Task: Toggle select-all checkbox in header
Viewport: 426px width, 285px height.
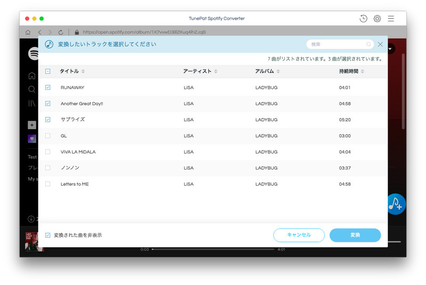Action: click(48, 71)
